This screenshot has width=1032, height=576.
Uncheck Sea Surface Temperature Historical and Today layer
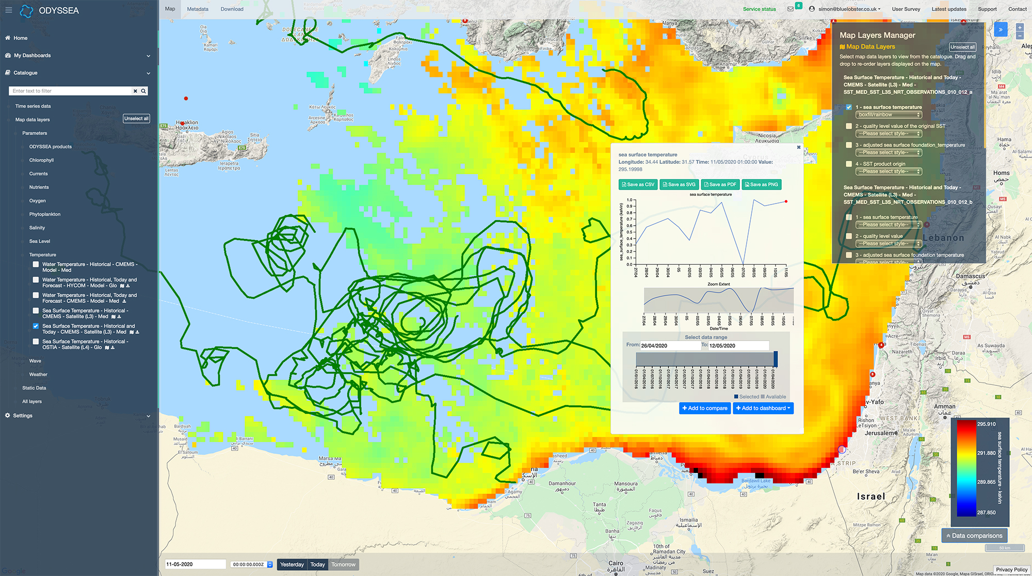coord(36,326)
